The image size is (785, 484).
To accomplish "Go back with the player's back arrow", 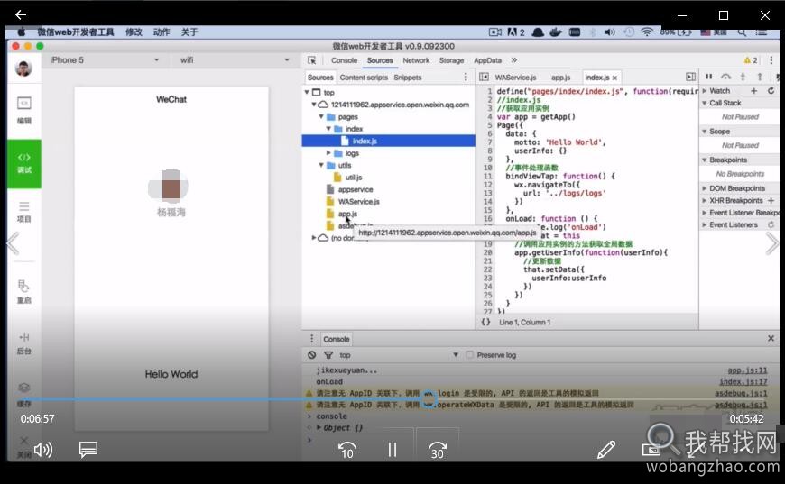I will pyautogui.click(x=21, y=15).
